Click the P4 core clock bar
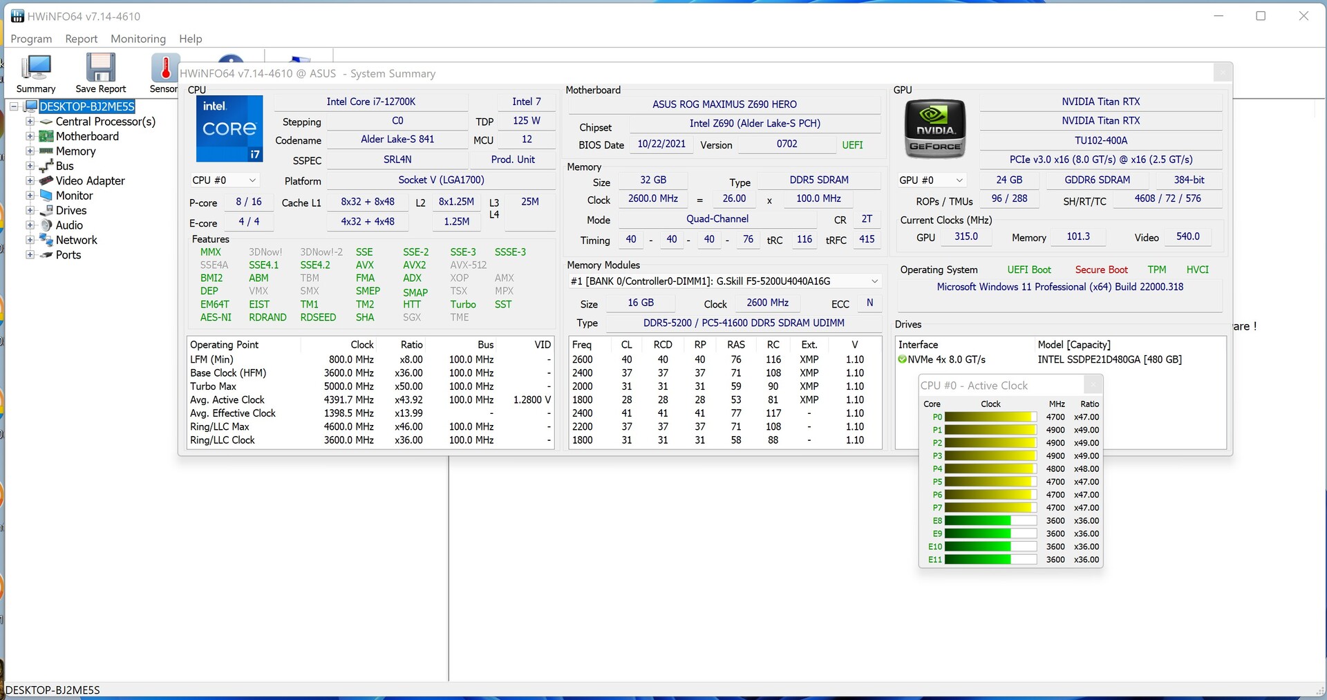1327x700 pixels. pyautogui.click(x=990, y=469)
